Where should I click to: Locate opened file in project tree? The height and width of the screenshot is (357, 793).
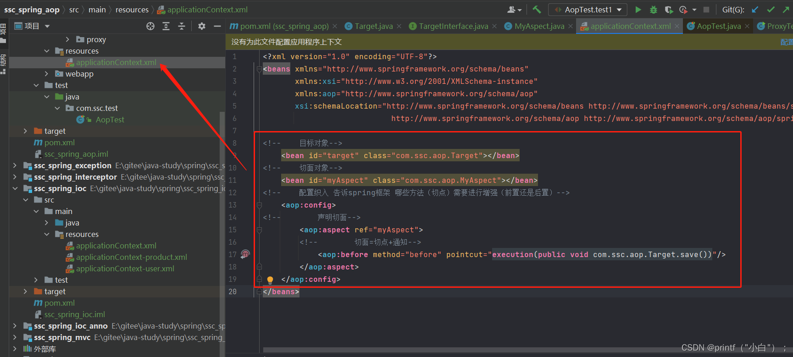coord(150,26)
